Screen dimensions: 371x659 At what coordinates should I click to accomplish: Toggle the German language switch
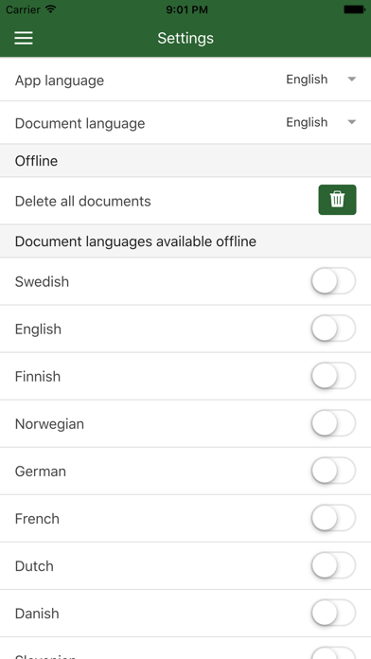tap(333, 472)
